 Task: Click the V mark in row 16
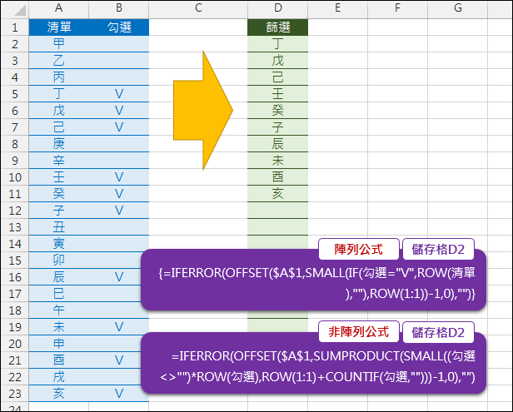click(119, 277)
